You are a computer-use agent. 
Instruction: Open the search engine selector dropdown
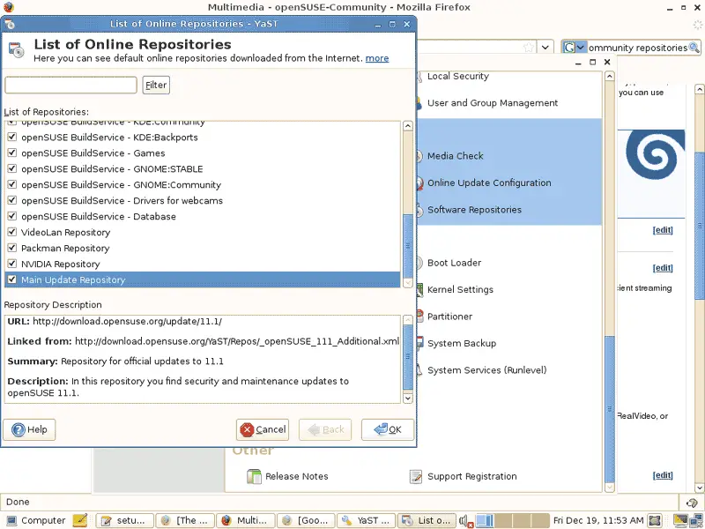[581, 48]
